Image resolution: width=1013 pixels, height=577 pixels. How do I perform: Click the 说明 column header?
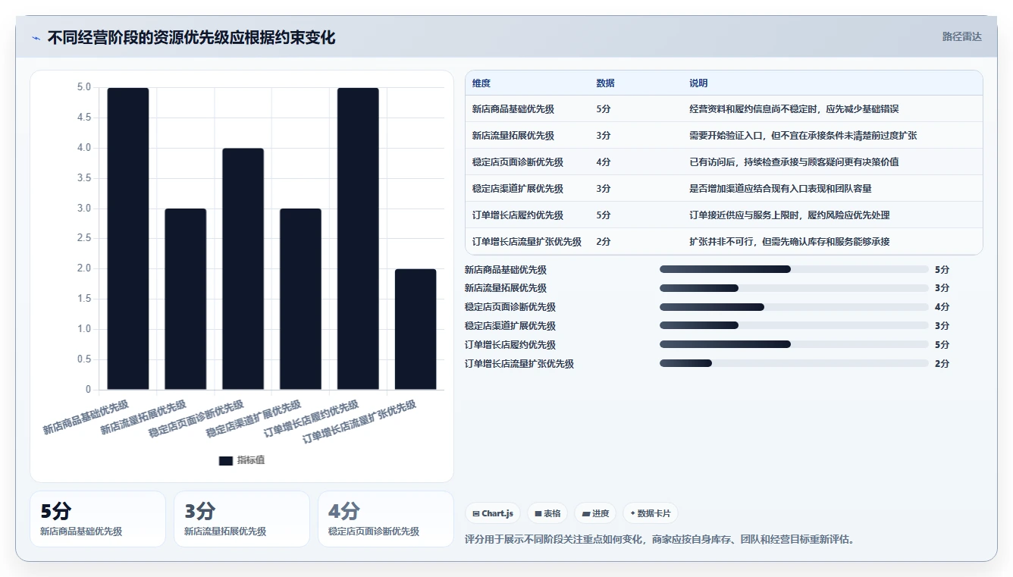tap(698, 83)
